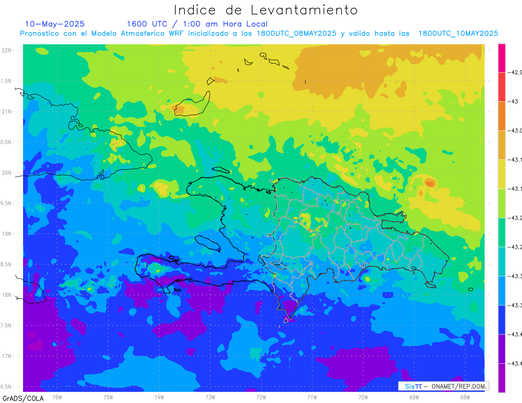
Task: Click the map title 'Indice de Levantamiento'
Action: (x=266, y=10)
